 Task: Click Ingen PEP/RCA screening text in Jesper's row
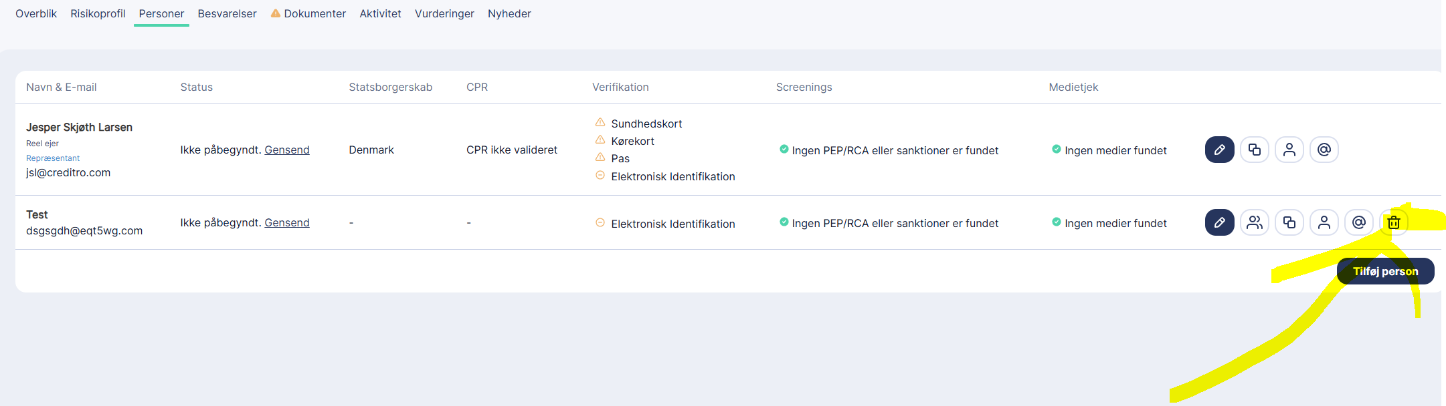click(895, 150)
